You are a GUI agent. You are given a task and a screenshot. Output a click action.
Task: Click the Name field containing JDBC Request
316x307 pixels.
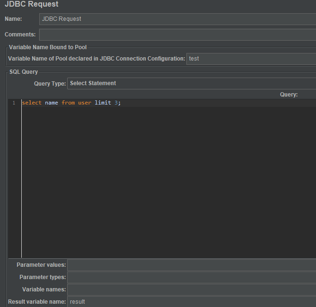tap(177, 19)
